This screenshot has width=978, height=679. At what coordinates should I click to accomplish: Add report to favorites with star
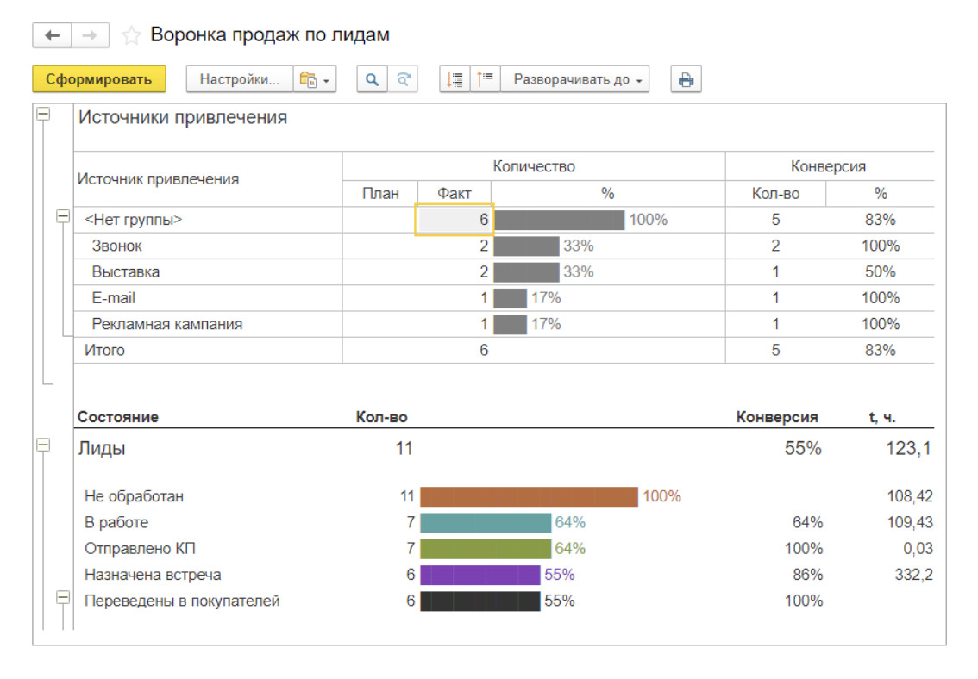[x=130, y=35]
